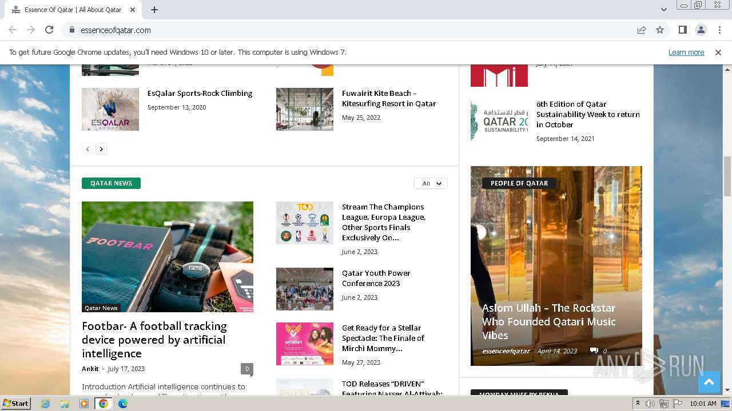Image resolution: width=732 pixels, height=411 pixels.
Task: Open Windows Media Player taskbar icon
Action: click(x=84, y=404)
